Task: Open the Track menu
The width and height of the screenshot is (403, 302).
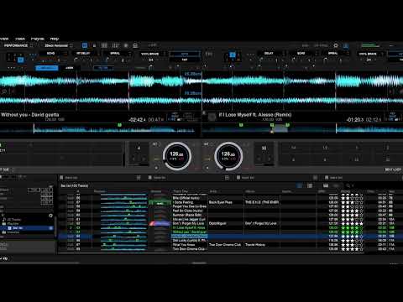Action: tap(20, 39)
